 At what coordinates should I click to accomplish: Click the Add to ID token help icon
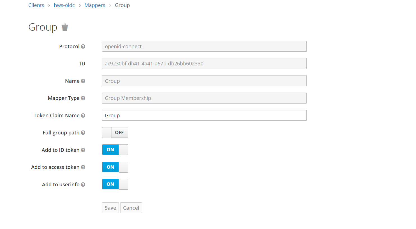pos(83,150)
